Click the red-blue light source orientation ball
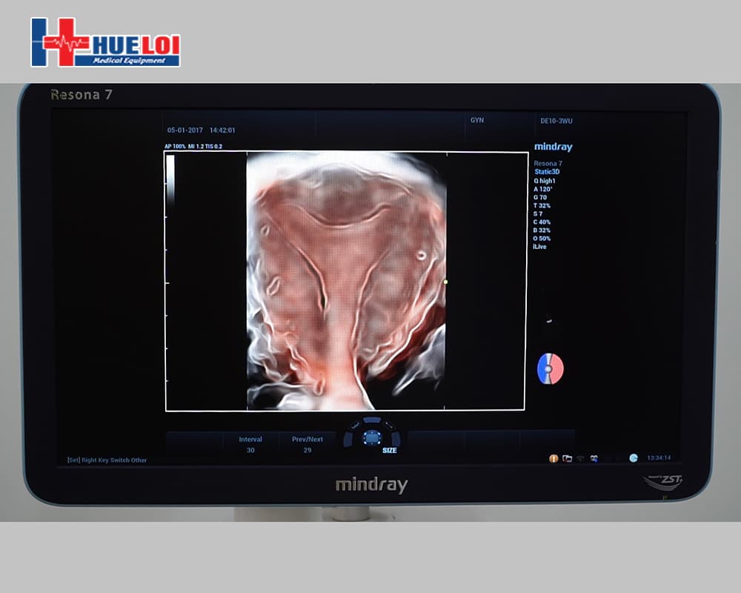The width and height of the screenshot is (741, 593). 551,368
